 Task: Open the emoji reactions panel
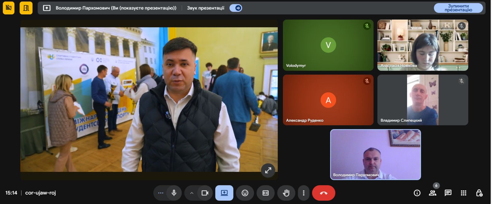click(x=245, y=193)
